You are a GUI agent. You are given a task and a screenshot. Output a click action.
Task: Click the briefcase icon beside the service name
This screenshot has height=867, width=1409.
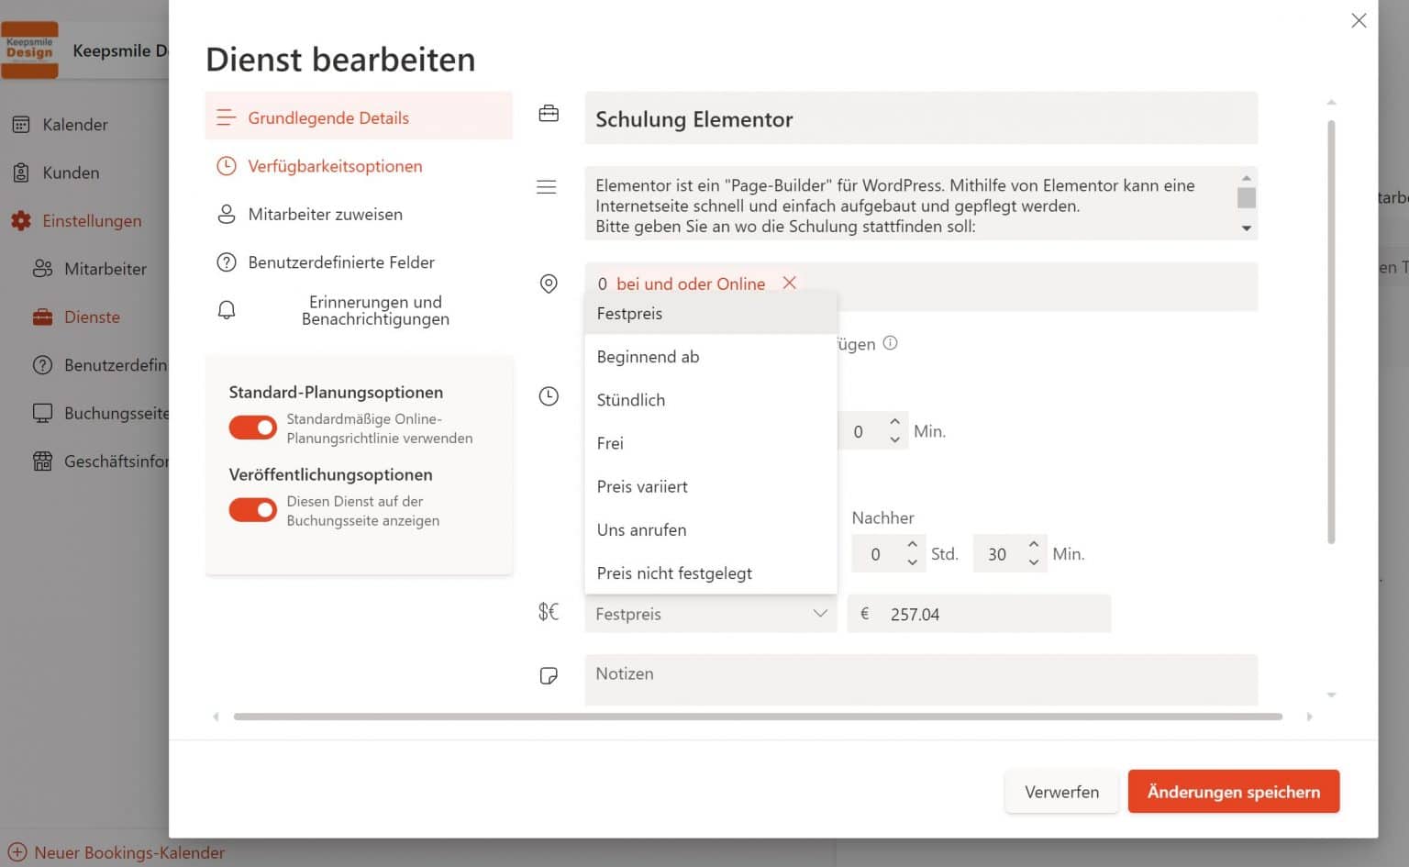pos(549,114)
